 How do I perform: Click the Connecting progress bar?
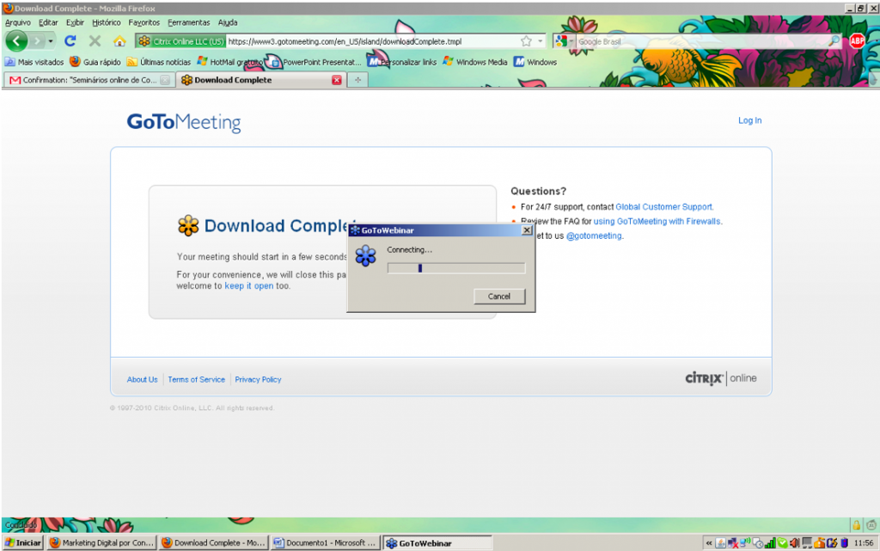pos(456,268)
